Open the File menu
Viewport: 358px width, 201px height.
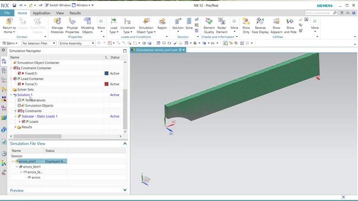(x=7, y=13)
